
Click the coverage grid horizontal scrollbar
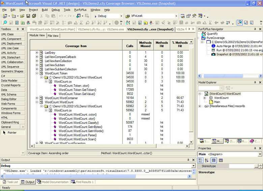[x=110, y=146]
